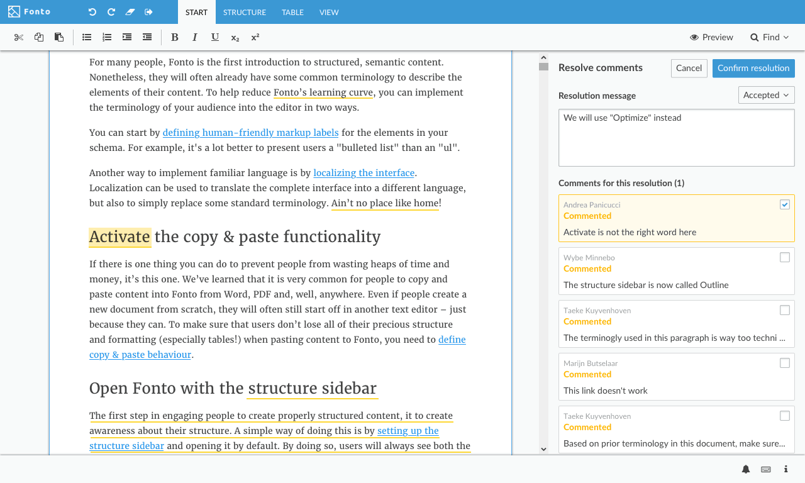This screenshot has height=483, width=805.
Task: Click the exit document icon
Action: [148, 12]
